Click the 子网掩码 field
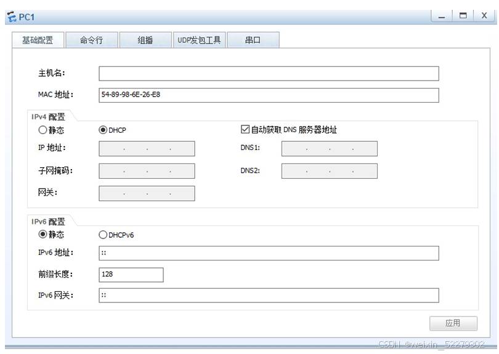The width and height of the screenshot is (499, 354). [147, 171]
